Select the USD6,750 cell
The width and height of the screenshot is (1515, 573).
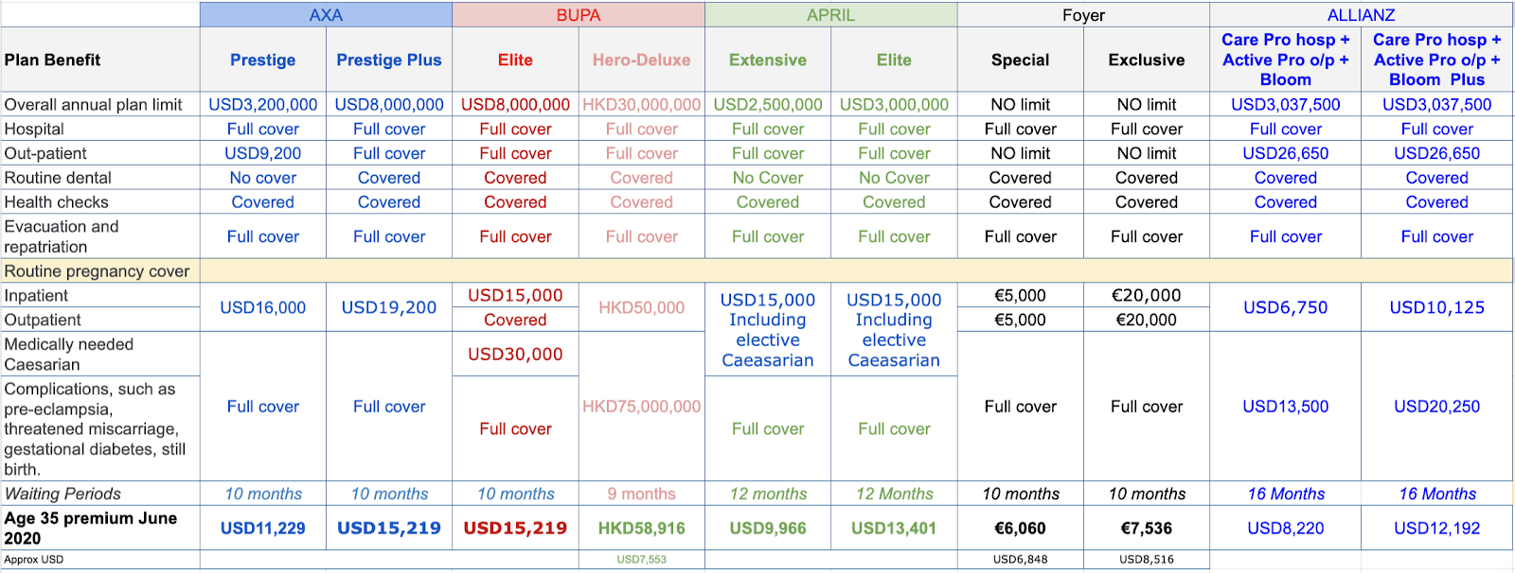pyautogui.click(x=1286, y=307)
